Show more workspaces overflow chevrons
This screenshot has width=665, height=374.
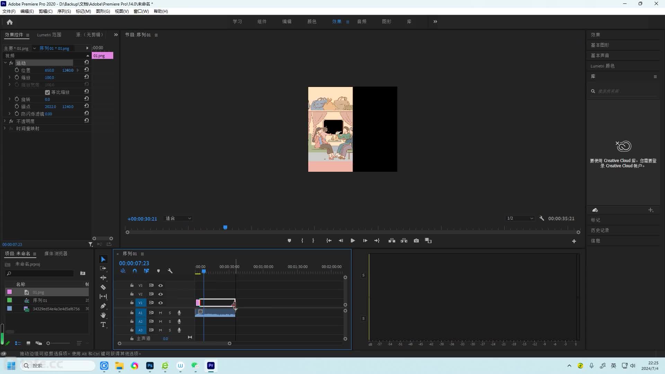tap(435, 21)
